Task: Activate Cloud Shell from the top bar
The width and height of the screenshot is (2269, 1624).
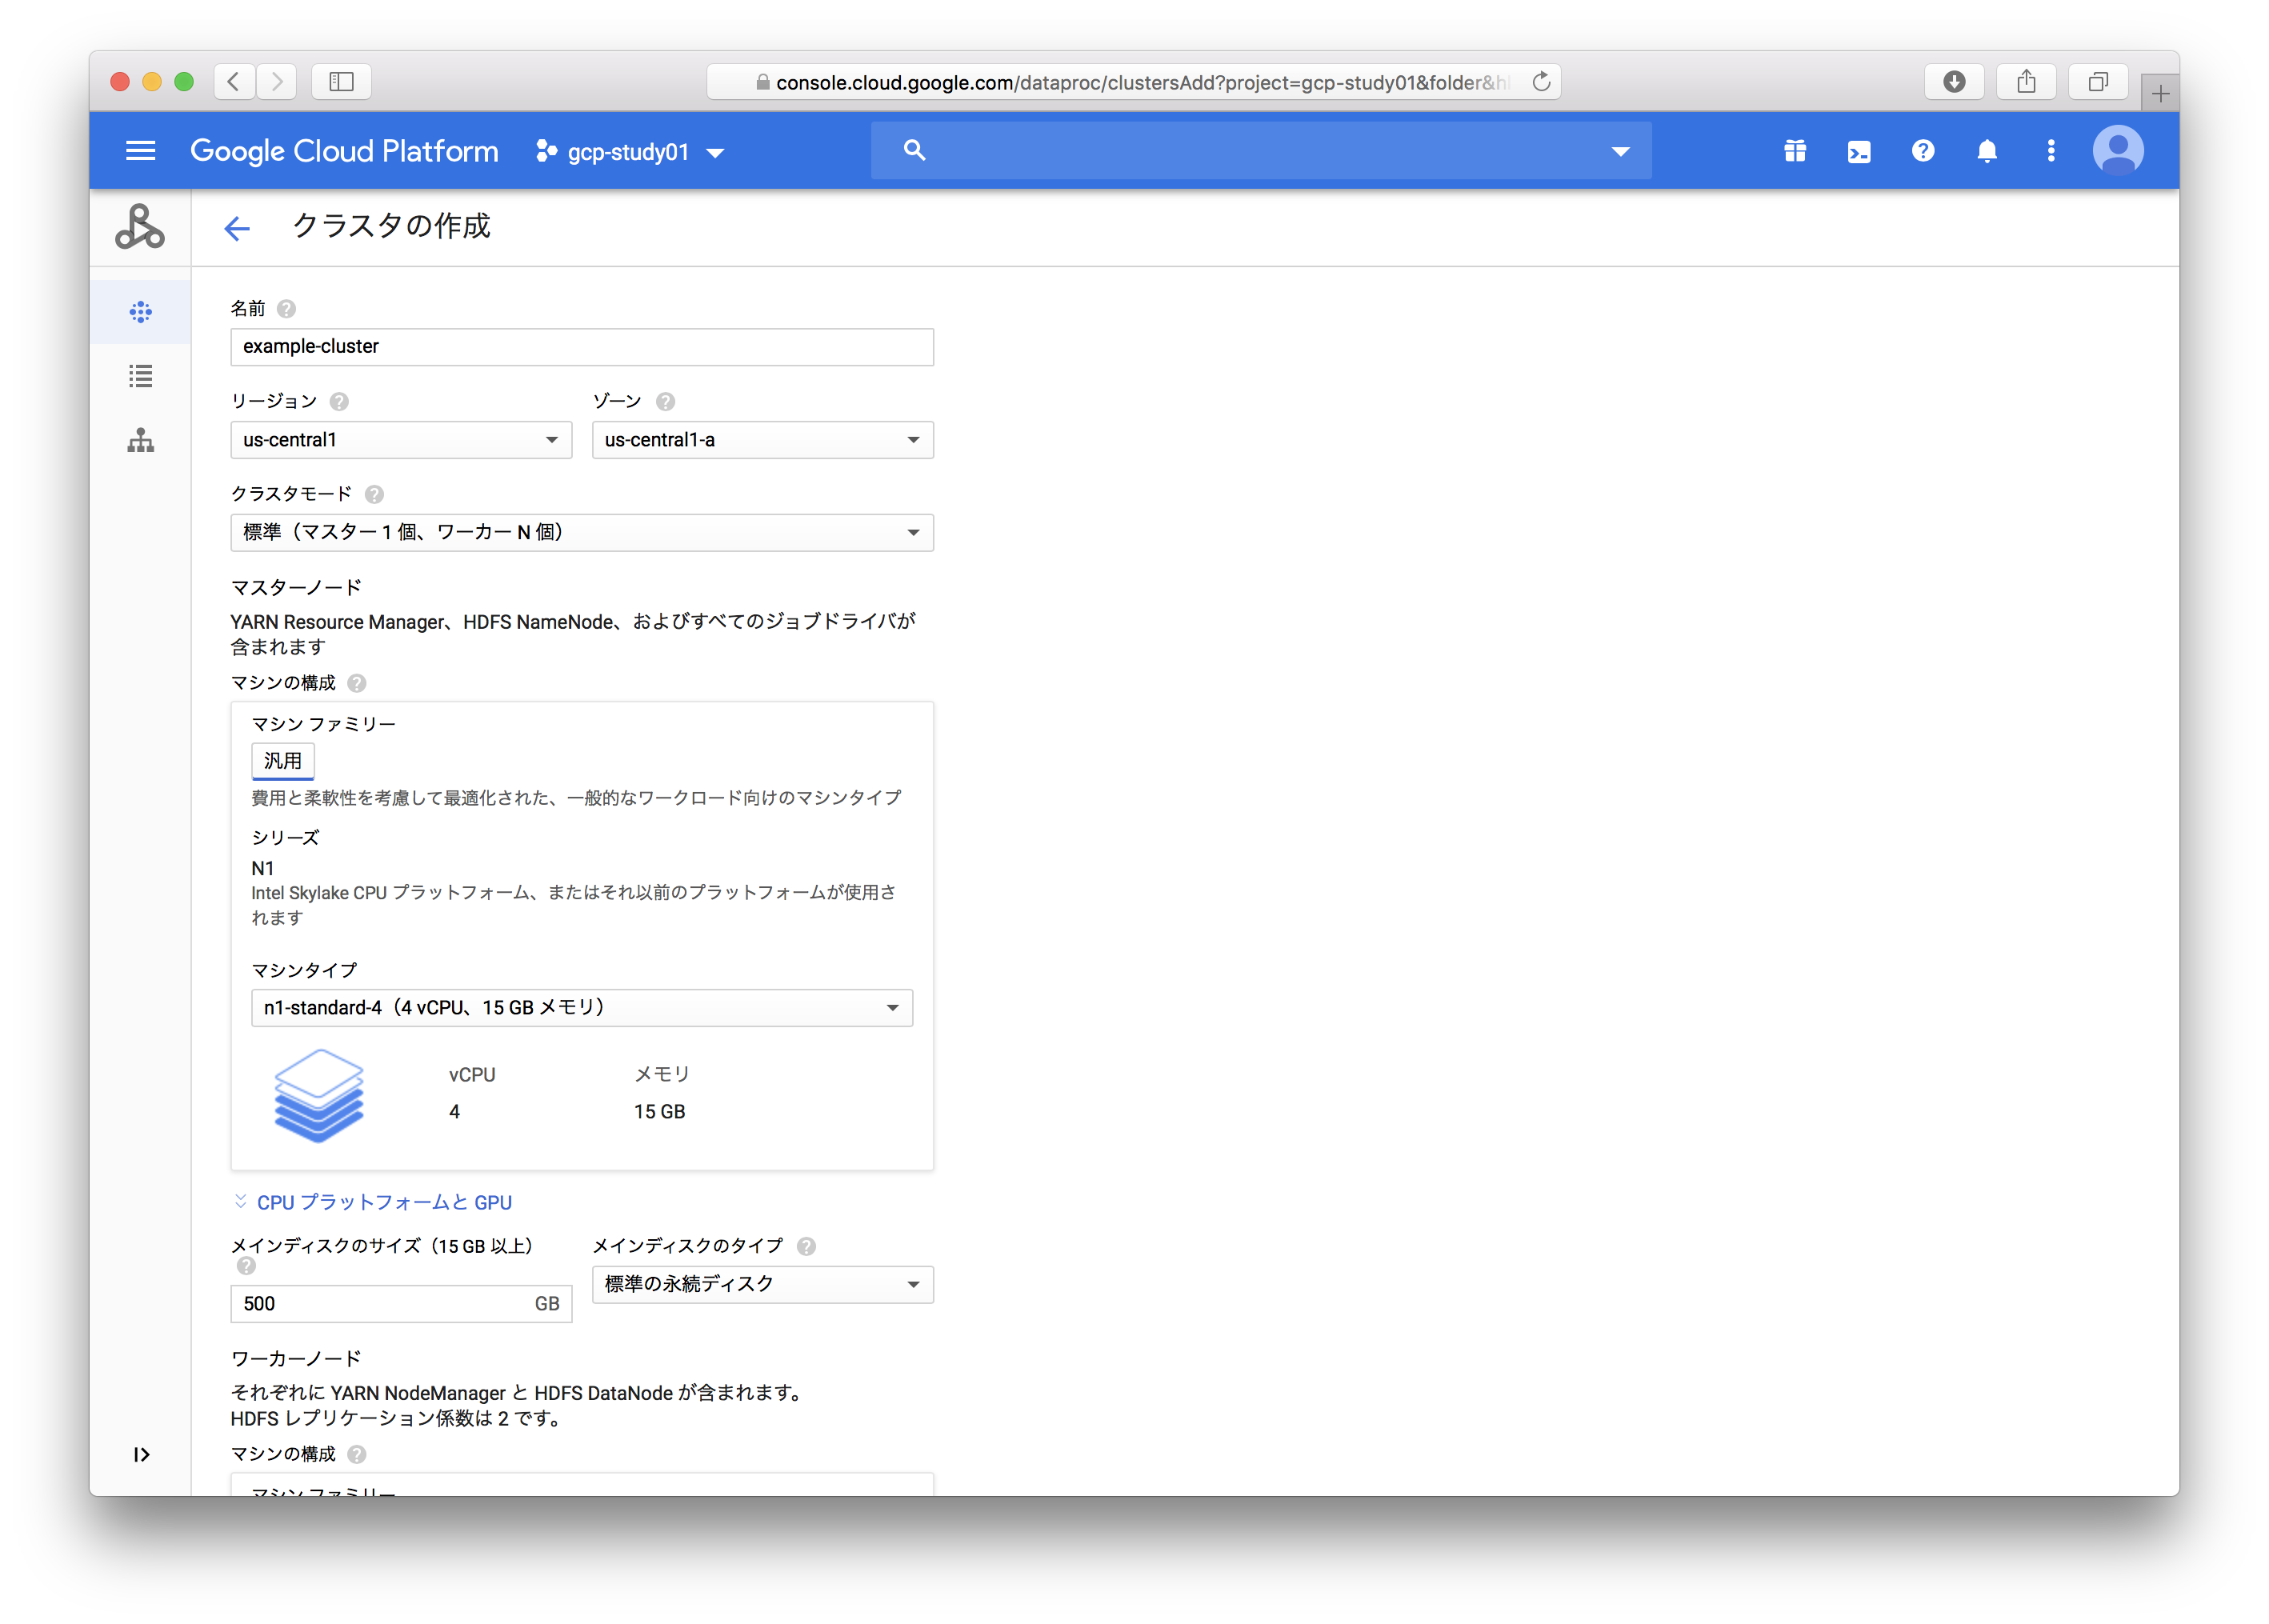Action: click(1858, 150)
